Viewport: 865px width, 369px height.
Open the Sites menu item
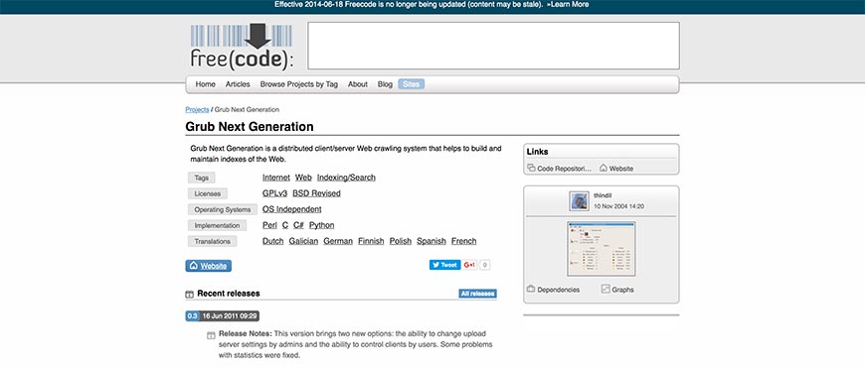click(411, 84)
